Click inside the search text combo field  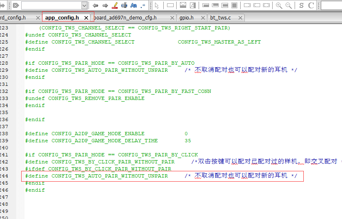[x=52, y=5]
